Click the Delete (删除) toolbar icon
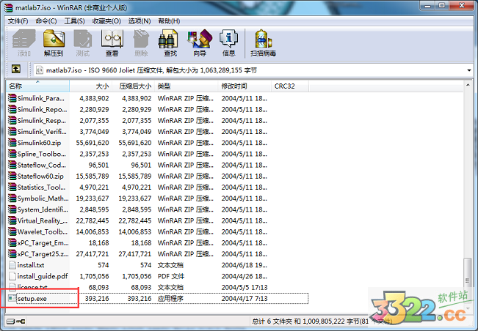Viewport: 478px width, 331px height. coord(141,40)
